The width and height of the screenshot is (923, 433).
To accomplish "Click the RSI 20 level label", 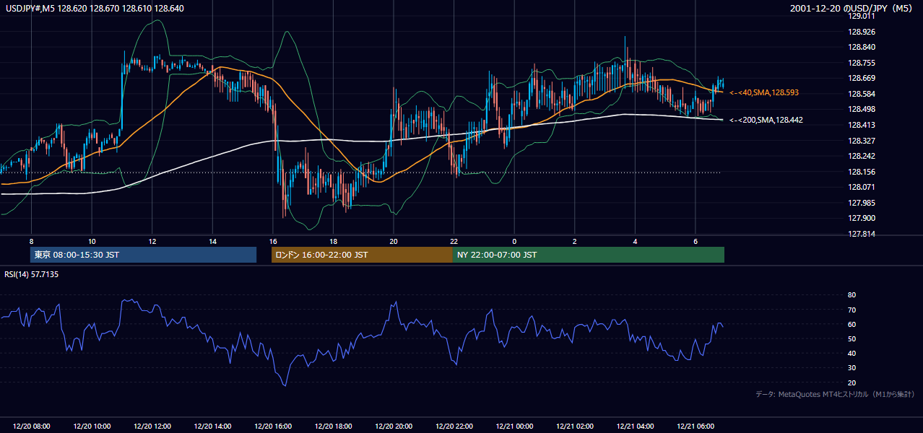I will point(851,382).
